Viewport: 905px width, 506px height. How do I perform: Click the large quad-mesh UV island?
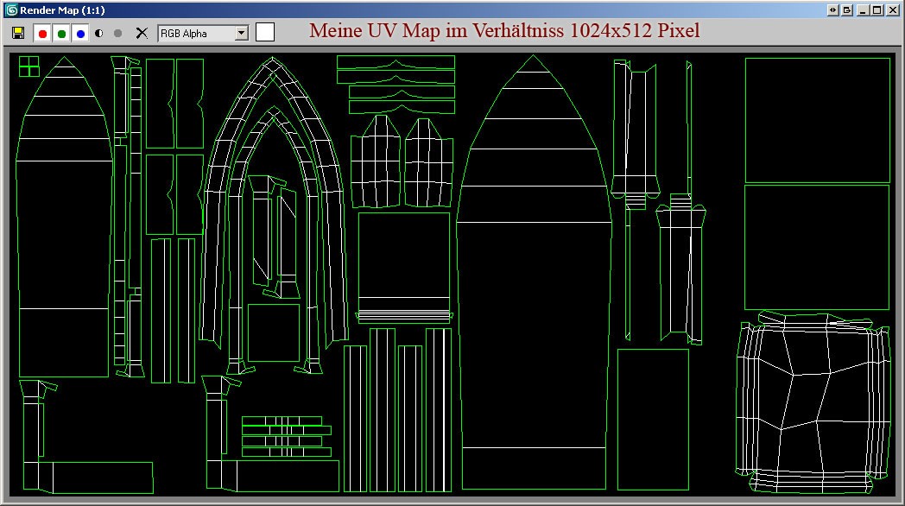[813, 402]
